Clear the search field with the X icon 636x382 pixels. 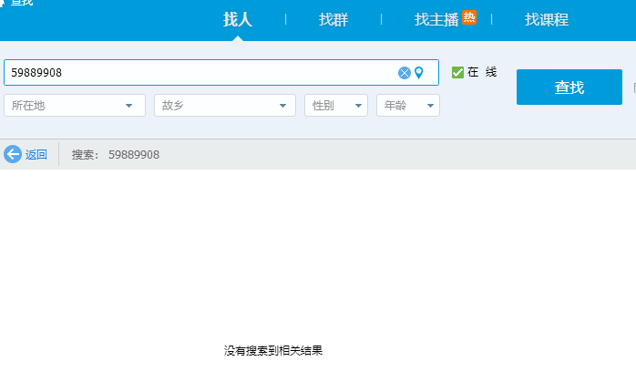pyautogui.click(x=404, y=73)
